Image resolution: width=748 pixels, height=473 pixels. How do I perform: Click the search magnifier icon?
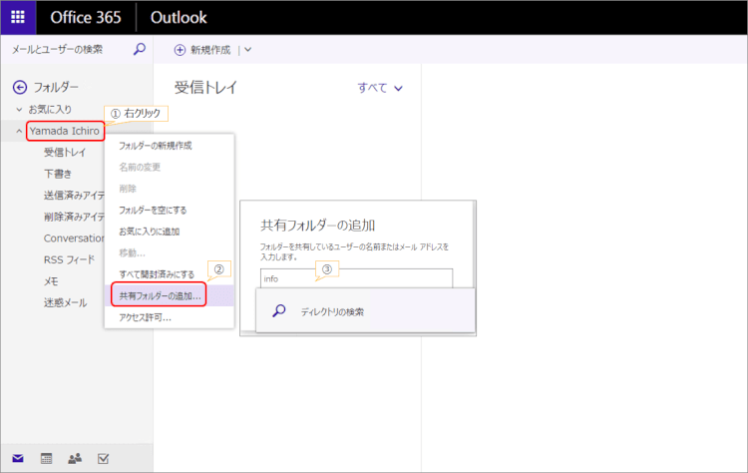click(140, 49)
